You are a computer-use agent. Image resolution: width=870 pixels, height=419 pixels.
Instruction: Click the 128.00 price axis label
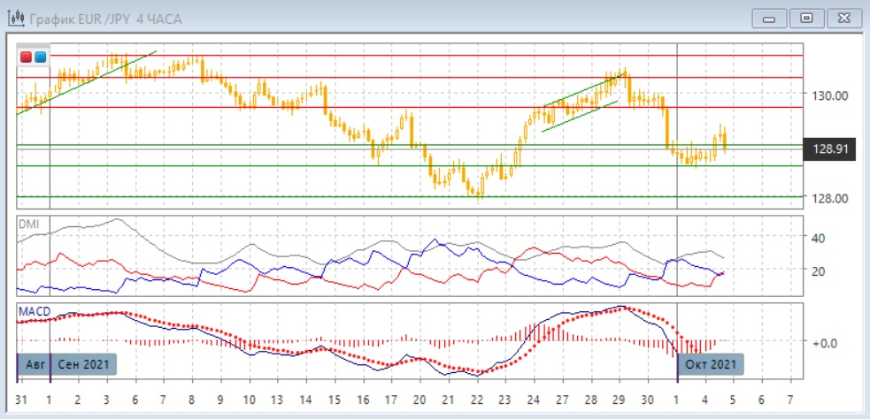point(831,198)
